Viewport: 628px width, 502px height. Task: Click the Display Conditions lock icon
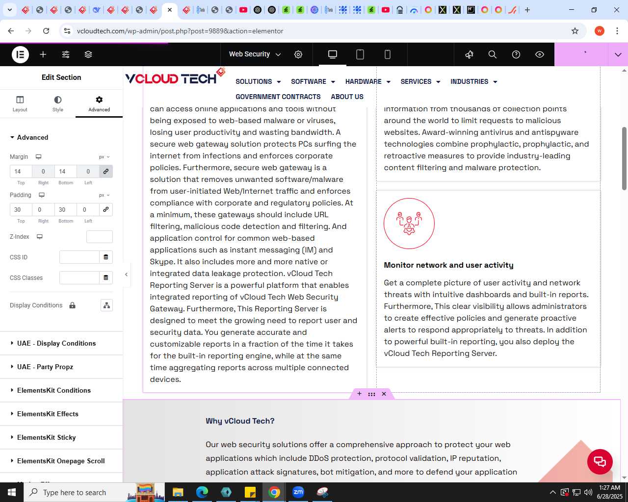pos(73,305)
